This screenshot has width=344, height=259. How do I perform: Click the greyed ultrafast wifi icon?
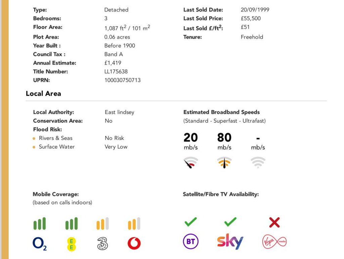(258, 163)
